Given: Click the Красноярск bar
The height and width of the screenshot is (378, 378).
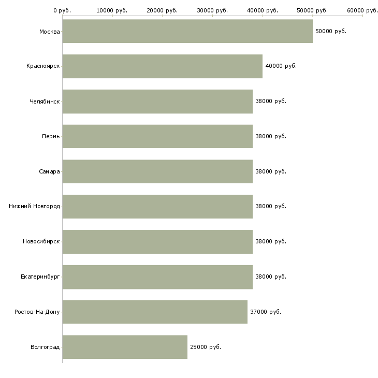Looking at the screenshot, I should 163,66.
